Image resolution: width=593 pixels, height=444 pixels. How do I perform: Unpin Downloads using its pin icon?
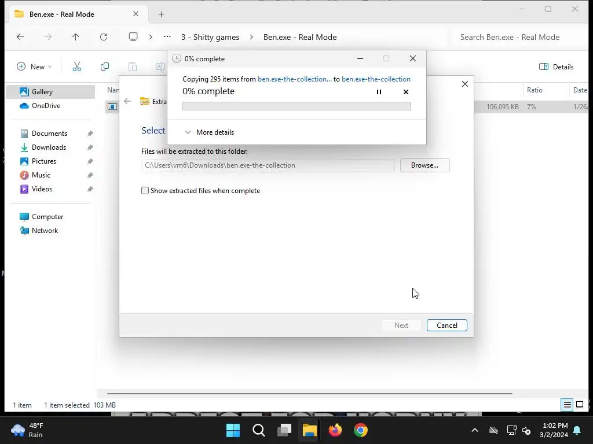pyautogui.click(x=90, y=147)
